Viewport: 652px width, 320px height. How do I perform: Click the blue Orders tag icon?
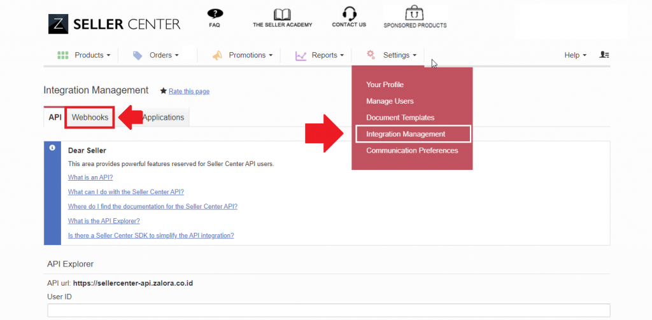pos(138,55)
